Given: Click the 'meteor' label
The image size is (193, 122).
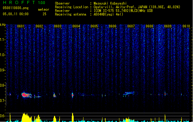Looking at the screenshot, I should [44, 9].
